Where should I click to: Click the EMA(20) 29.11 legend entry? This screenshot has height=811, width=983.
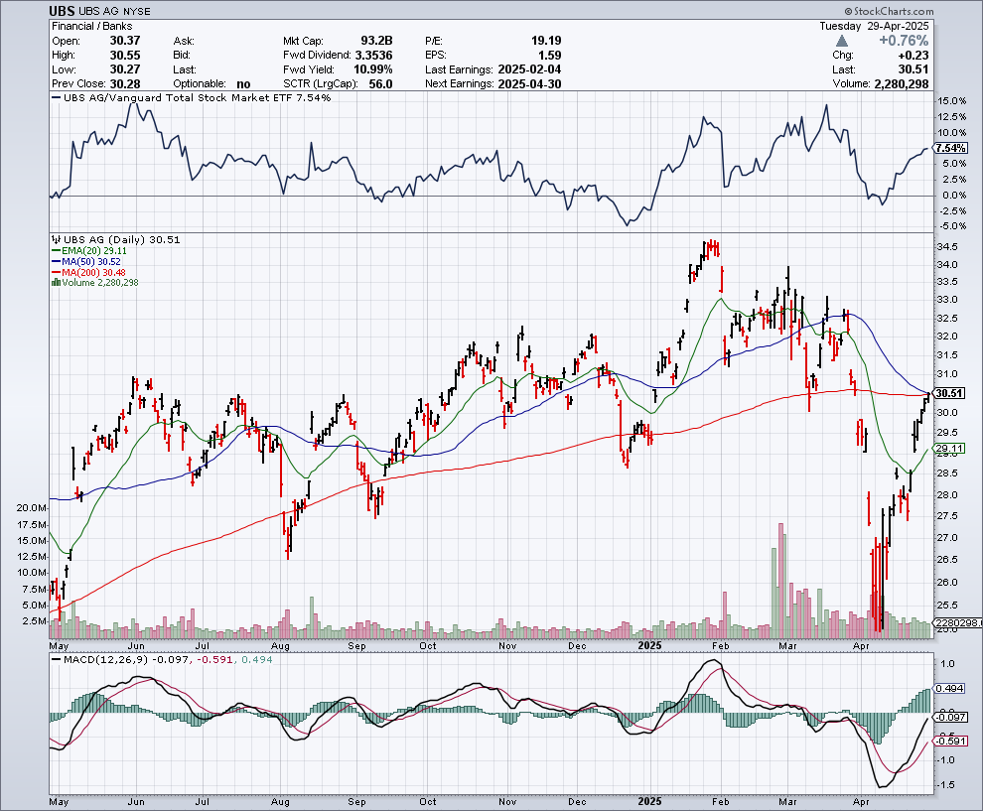click(89, 251)
